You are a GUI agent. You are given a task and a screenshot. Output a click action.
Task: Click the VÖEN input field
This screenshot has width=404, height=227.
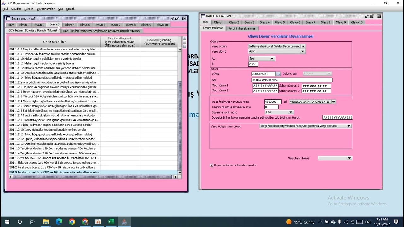[x=264, y=74]
